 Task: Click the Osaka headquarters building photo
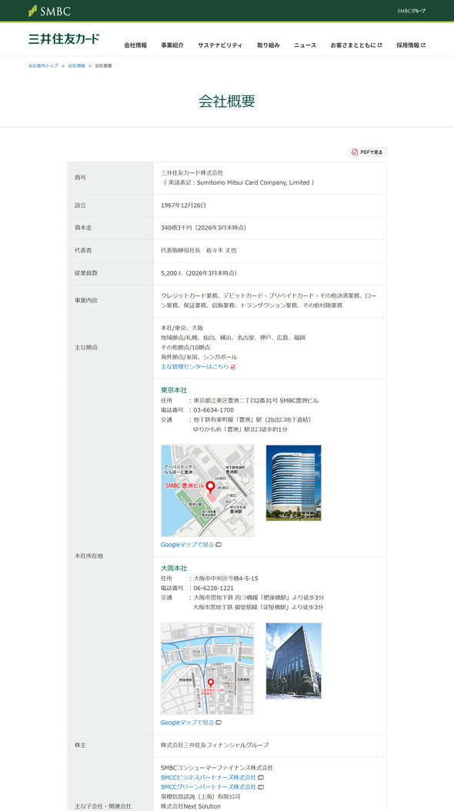tap(293, 660)
